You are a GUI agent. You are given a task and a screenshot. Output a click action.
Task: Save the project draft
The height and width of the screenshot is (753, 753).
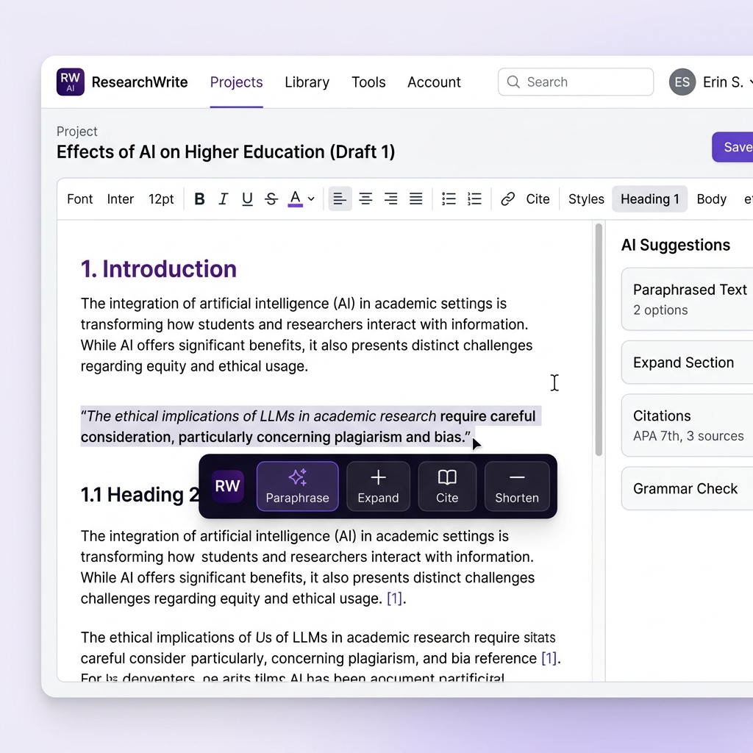[732, 147]
